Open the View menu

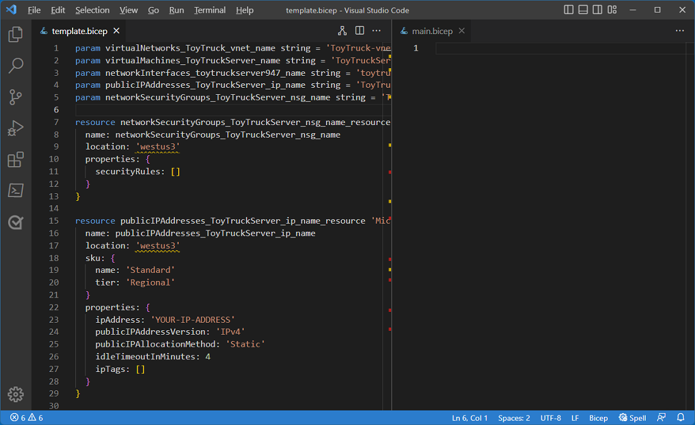pos(128,9)
